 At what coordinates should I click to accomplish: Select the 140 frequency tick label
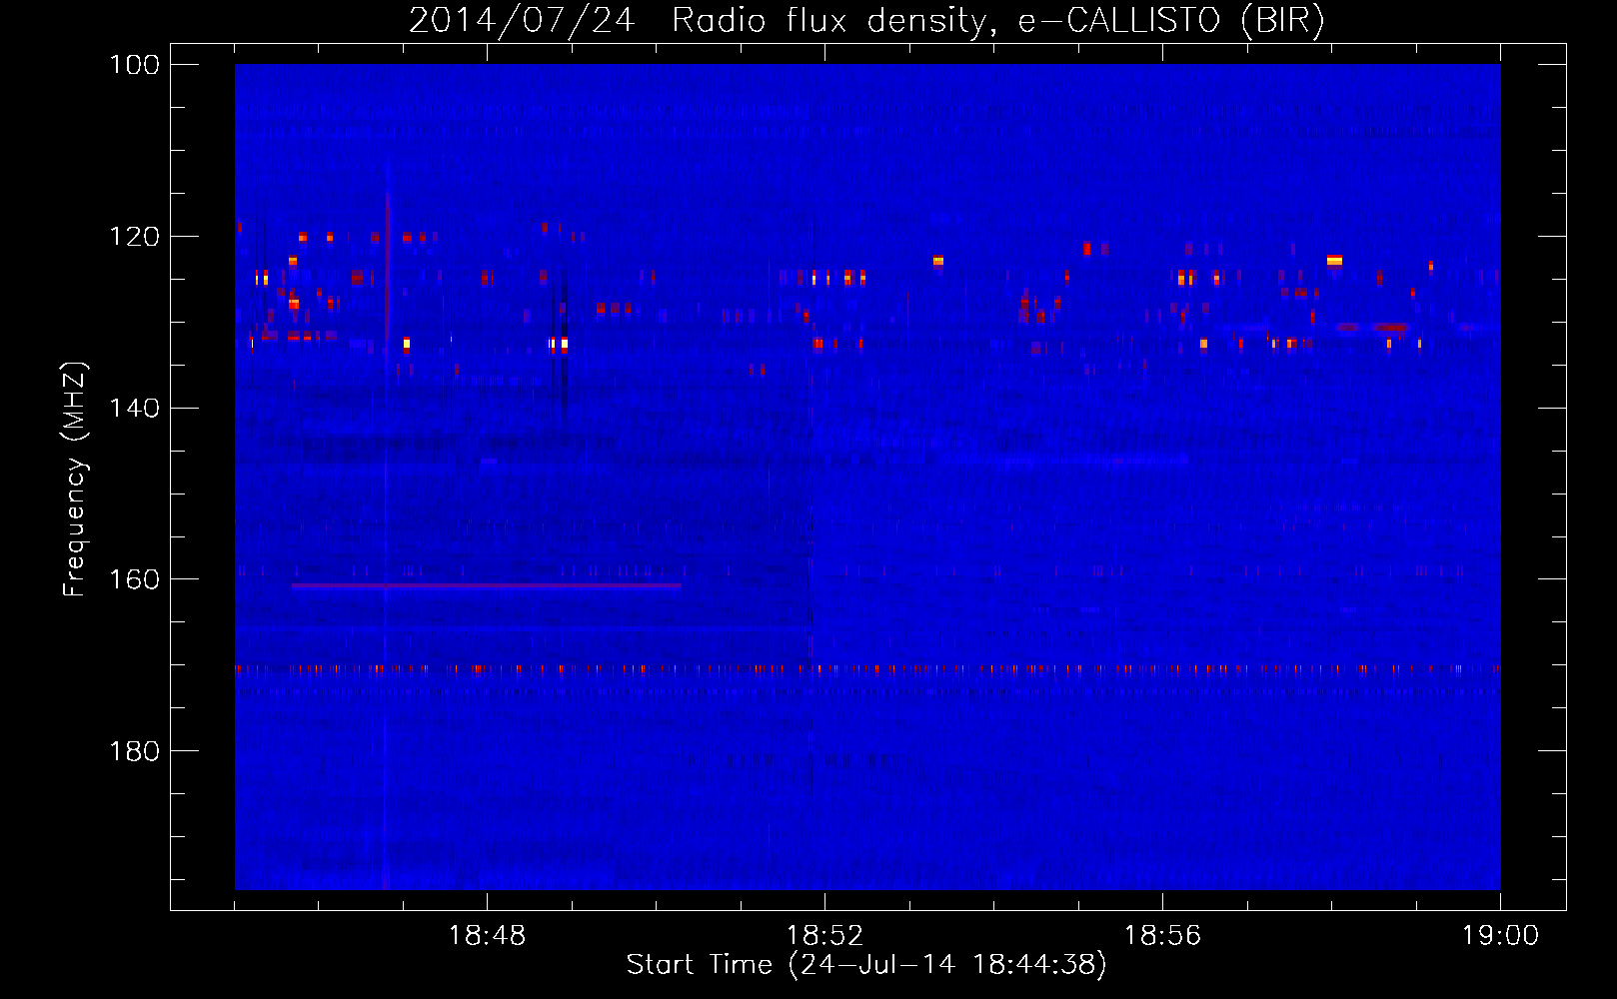(136, 408)
